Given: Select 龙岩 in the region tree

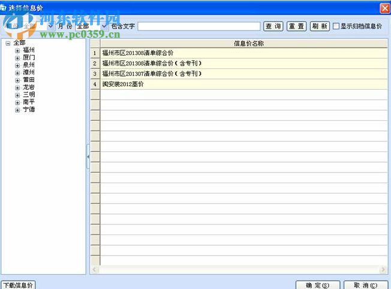Looking at the screenshot, I should pyautogui.click(x=29, y=87).
